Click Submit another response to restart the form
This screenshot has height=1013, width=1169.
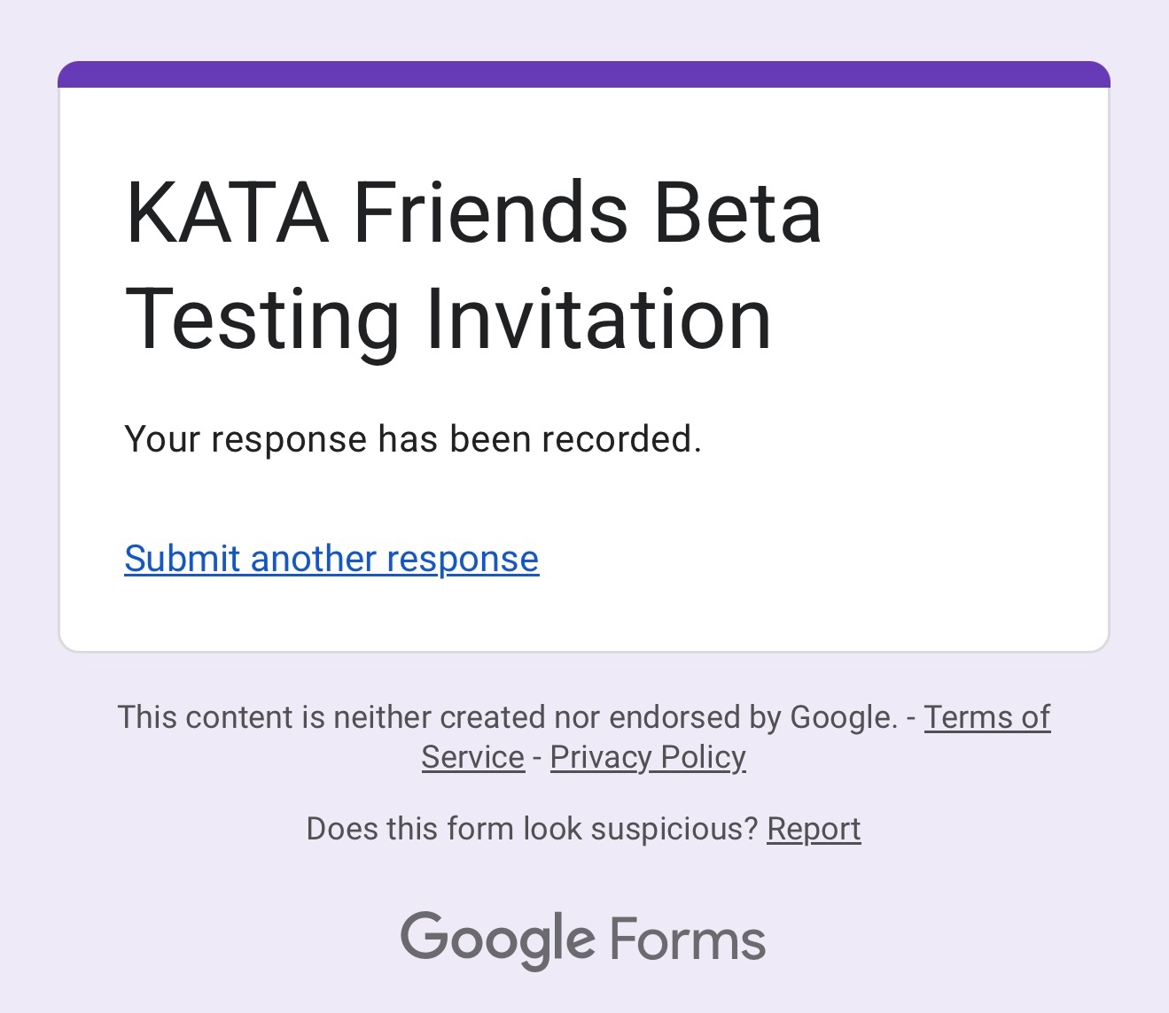(x=331, y=559)
